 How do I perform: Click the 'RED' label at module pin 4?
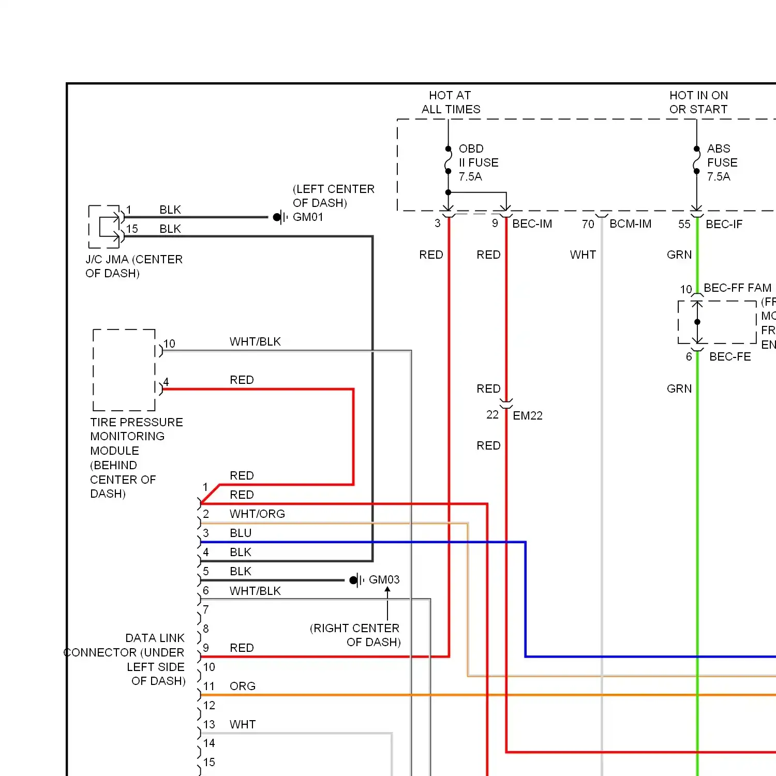point(242,380)
